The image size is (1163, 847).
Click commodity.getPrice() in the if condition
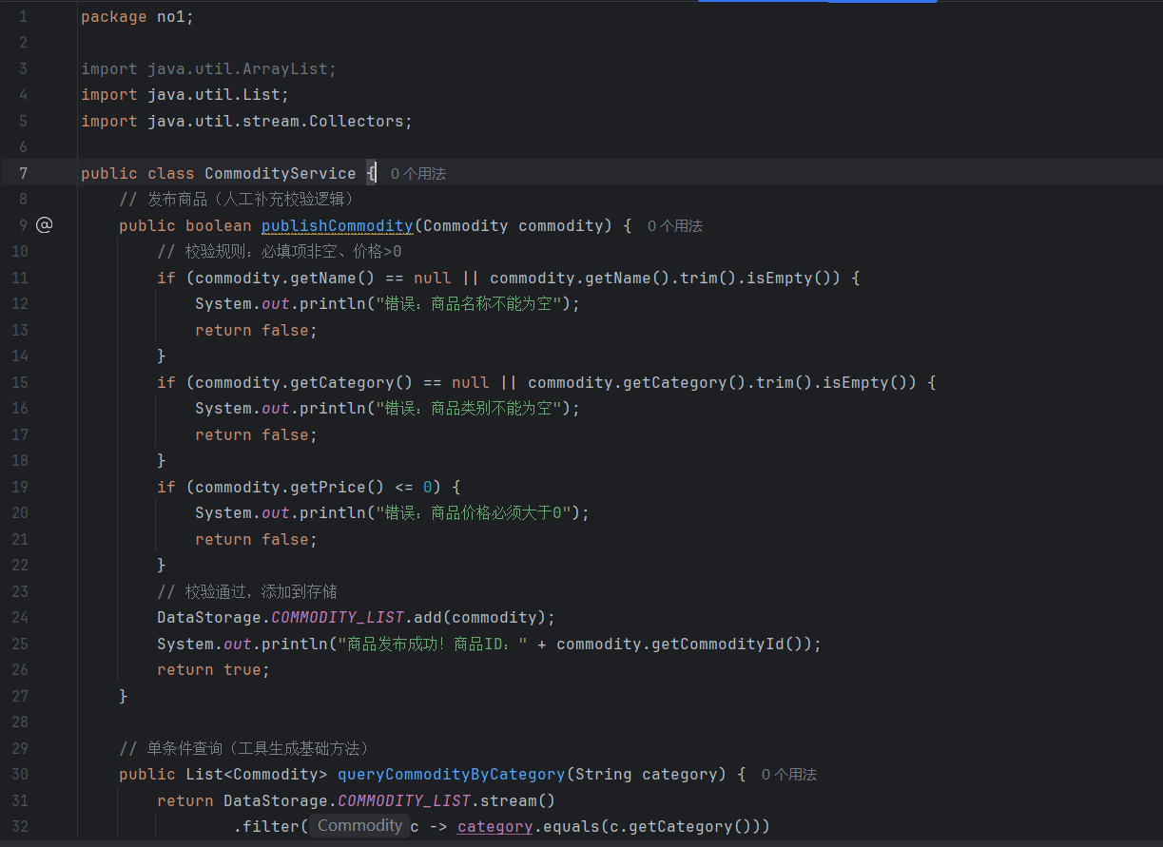coord(290,488)
